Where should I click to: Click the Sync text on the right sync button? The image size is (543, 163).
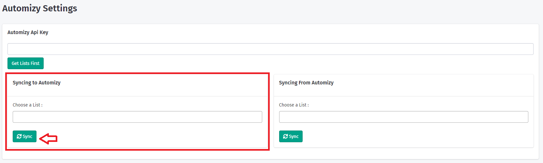[294, 136]
